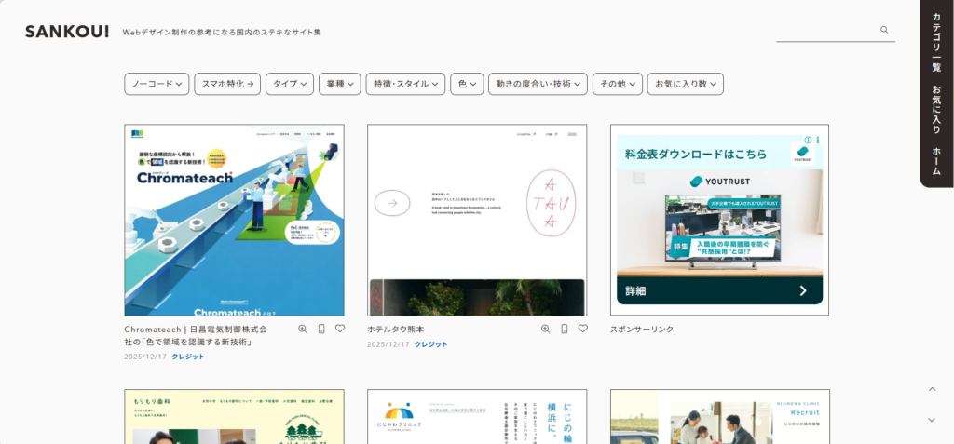Expand the ノーコード filter dropdown
This screenshot has width=954, height=444.
point(157,84)
